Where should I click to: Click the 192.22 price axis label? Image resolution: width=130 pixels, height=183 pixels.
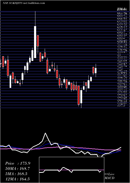(x=122, y=49)
